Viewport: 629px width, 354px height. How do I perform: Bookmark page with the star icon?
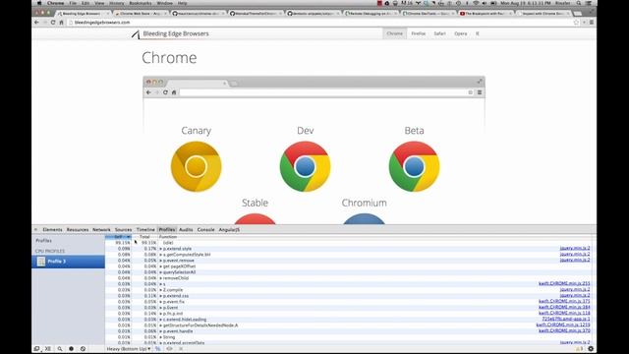(x=577, y=23)
